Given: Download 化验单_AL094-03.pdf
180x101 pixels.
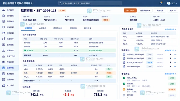Looking at the screenshot, I should 170,62.
